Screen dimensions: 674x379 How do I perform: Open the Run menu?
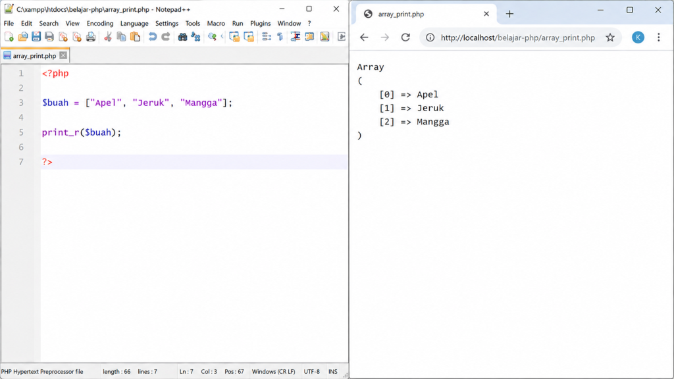[238, 23]
